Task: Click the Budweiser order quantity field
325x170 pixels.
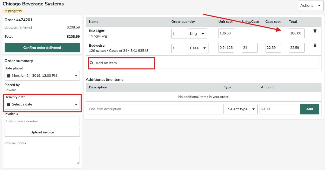Action: click(x=179, y=48)
